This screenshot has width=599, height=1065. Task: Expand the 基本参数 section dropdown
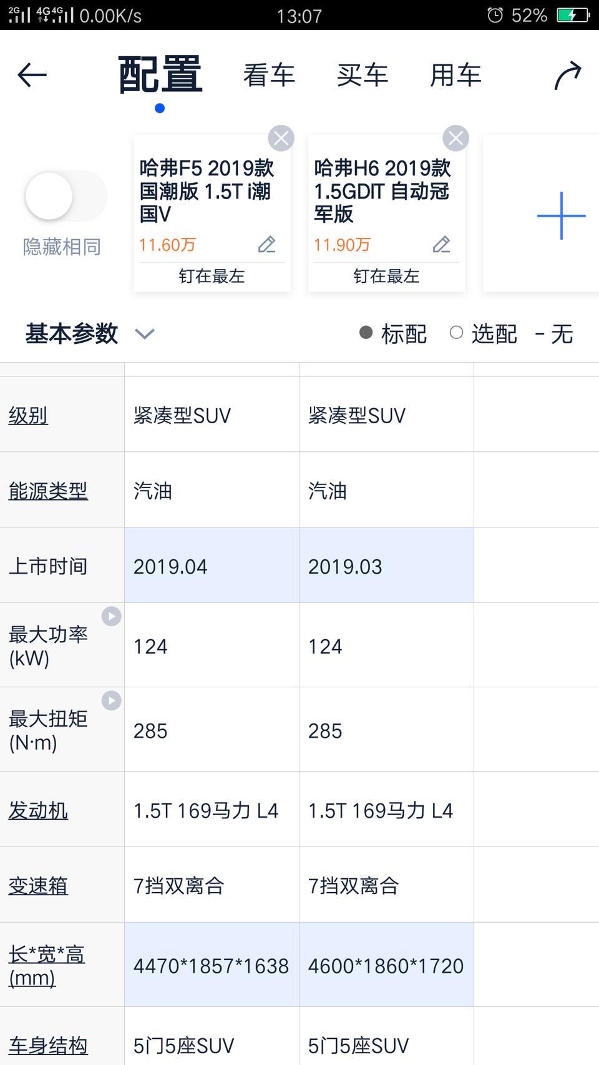click(x=144, y=334)
